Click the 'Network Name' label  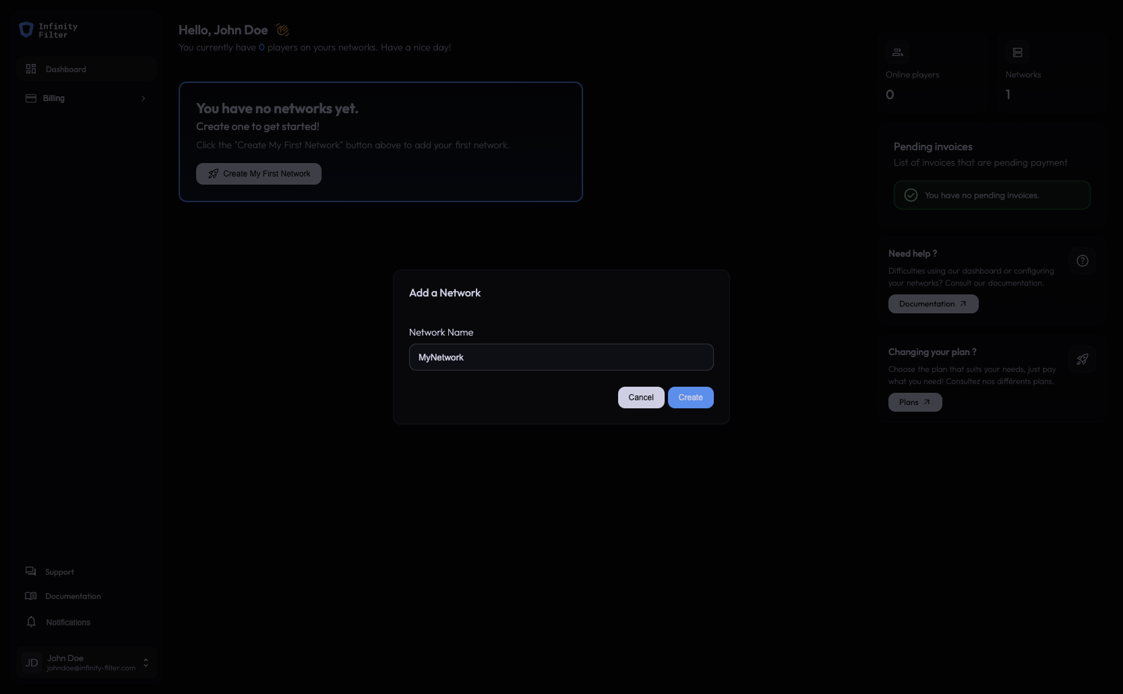(442, 332)
